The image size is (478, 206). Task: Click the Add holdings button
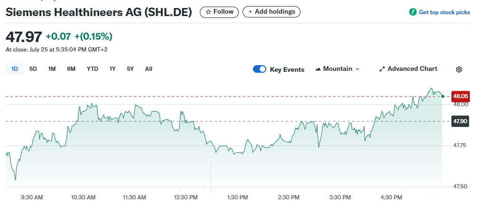coord(272,12)
